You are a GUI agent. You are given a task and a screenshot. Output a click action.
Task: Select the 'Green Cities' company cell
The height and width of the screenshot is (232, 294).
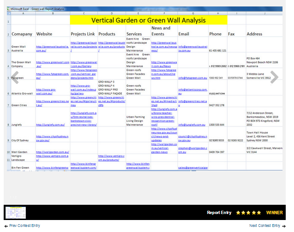tap(23, 101)
